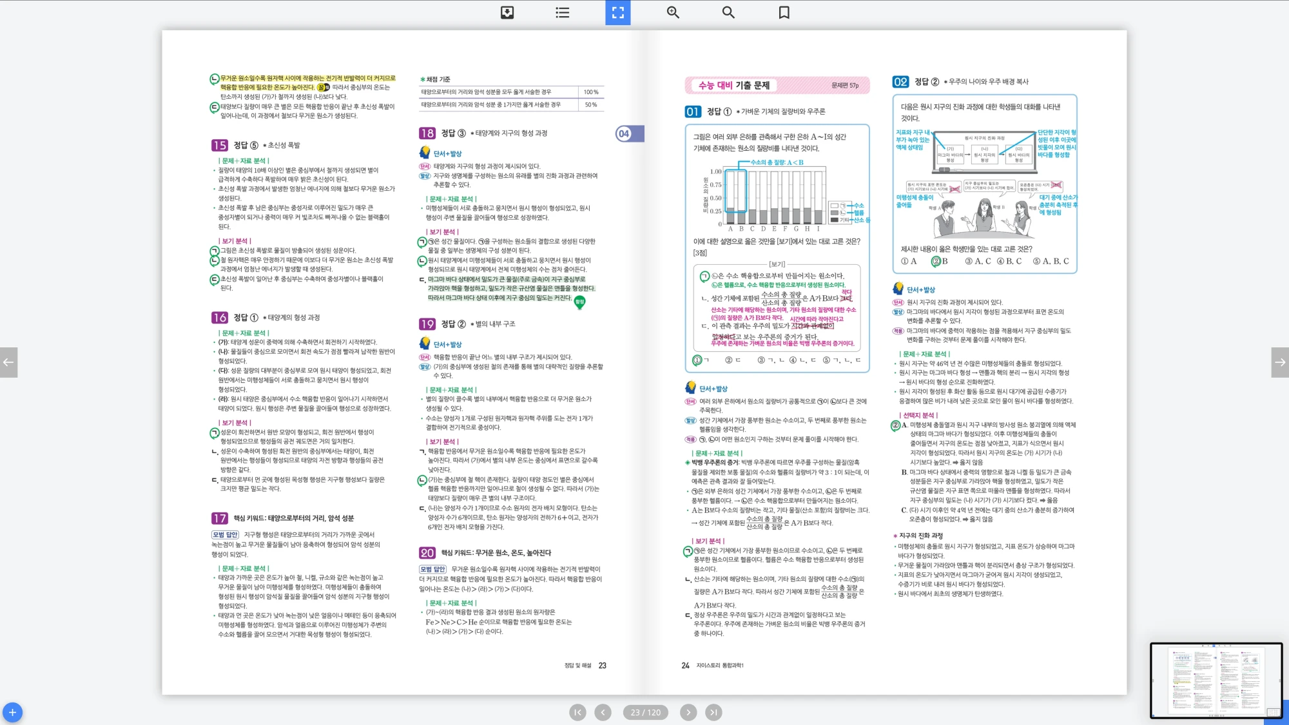Click the 04 chapter tab marker
Viewport: 1289px width, 725px height.
625,133
